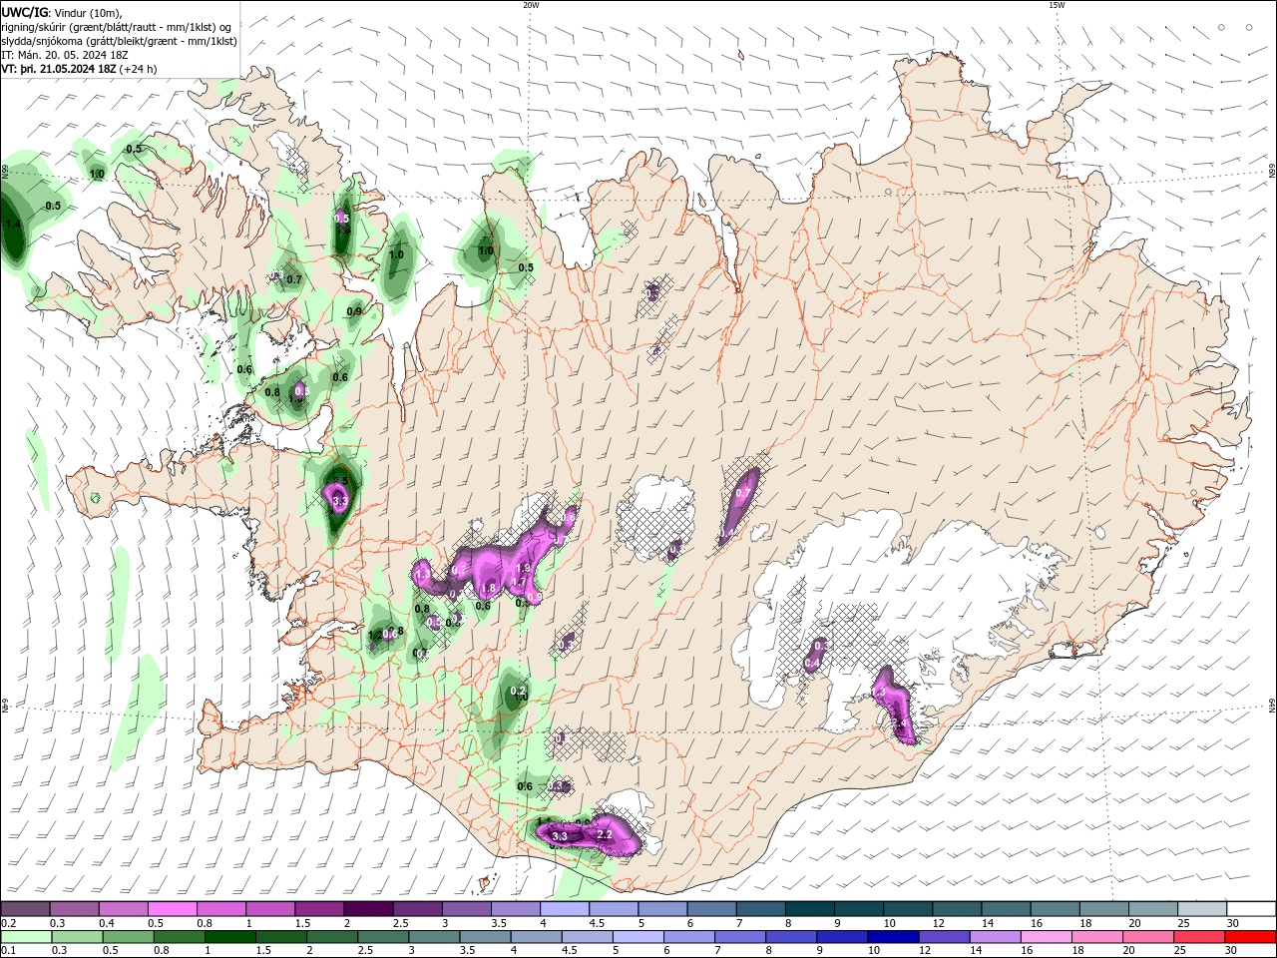The width and height of the screenshot is (1277, 958).
Task: Select the dark purple 2–2.5 upper legend swatch
Action: [x=368, y=909]
